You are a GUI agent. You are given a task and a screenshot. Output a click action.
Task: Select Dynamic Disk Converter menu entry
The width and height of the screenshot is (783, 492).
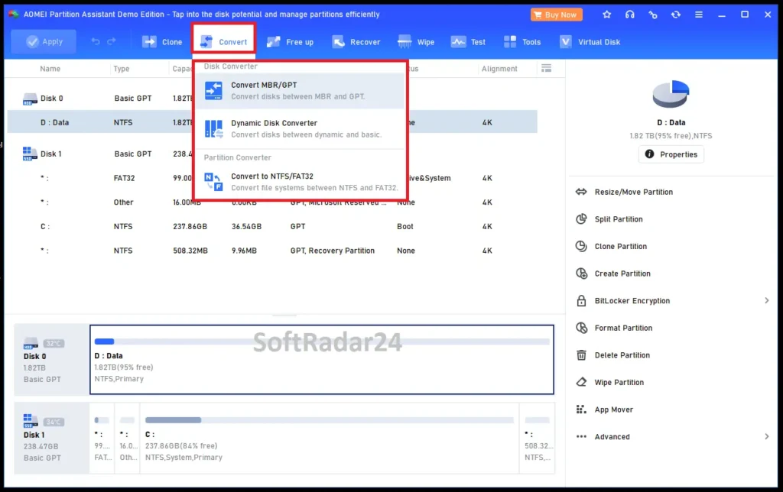(x=300, y=129)
